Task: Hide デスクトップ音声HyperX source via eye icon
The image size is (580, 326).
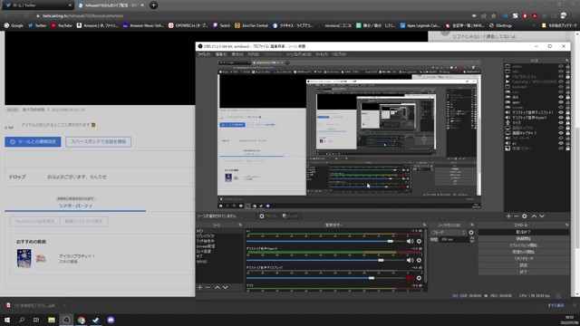Action: [x=561, y=118]
